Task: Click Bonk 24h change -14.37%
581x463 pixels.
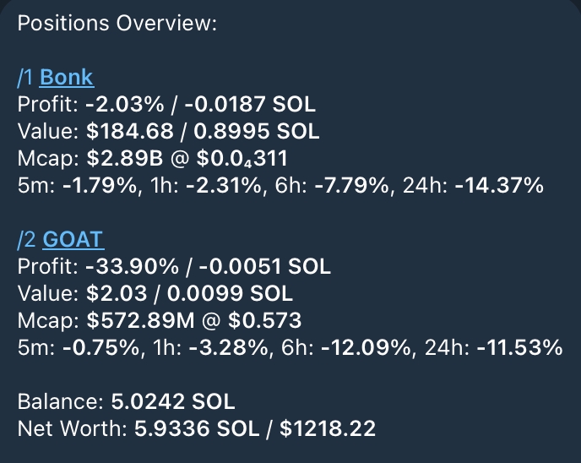Action: 498,186
